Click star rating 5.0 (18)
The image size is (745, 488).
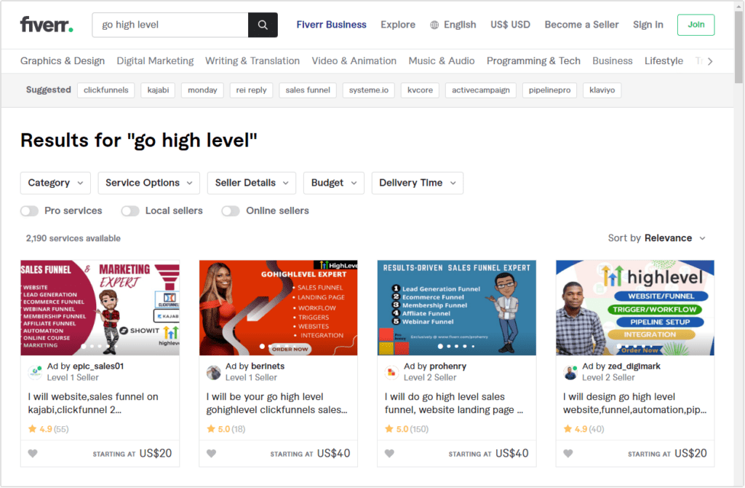pos(226,429)
